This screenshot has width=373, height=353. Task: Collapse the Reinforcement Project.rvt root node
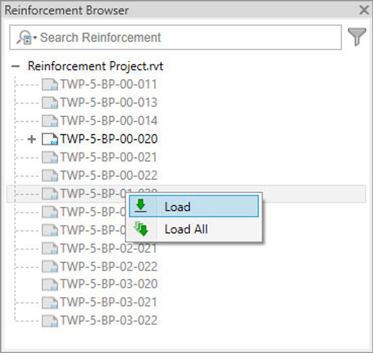coord(16,66)
